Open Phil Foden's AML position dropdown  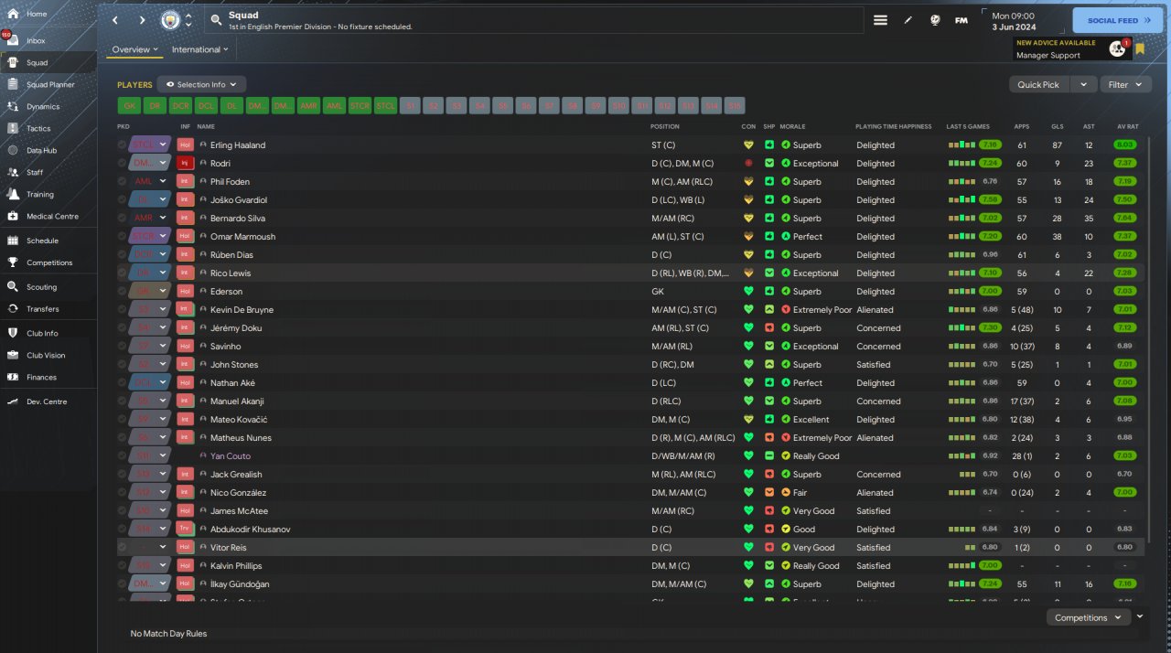pos(150,181)
